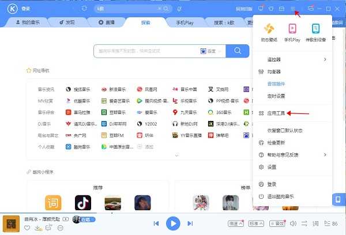346x235 pixels.
Task: Download the current song
Action: [38, 228]
